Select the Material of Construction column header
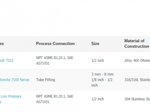Viewport: 150px width, 112px height. pos(137,44)
